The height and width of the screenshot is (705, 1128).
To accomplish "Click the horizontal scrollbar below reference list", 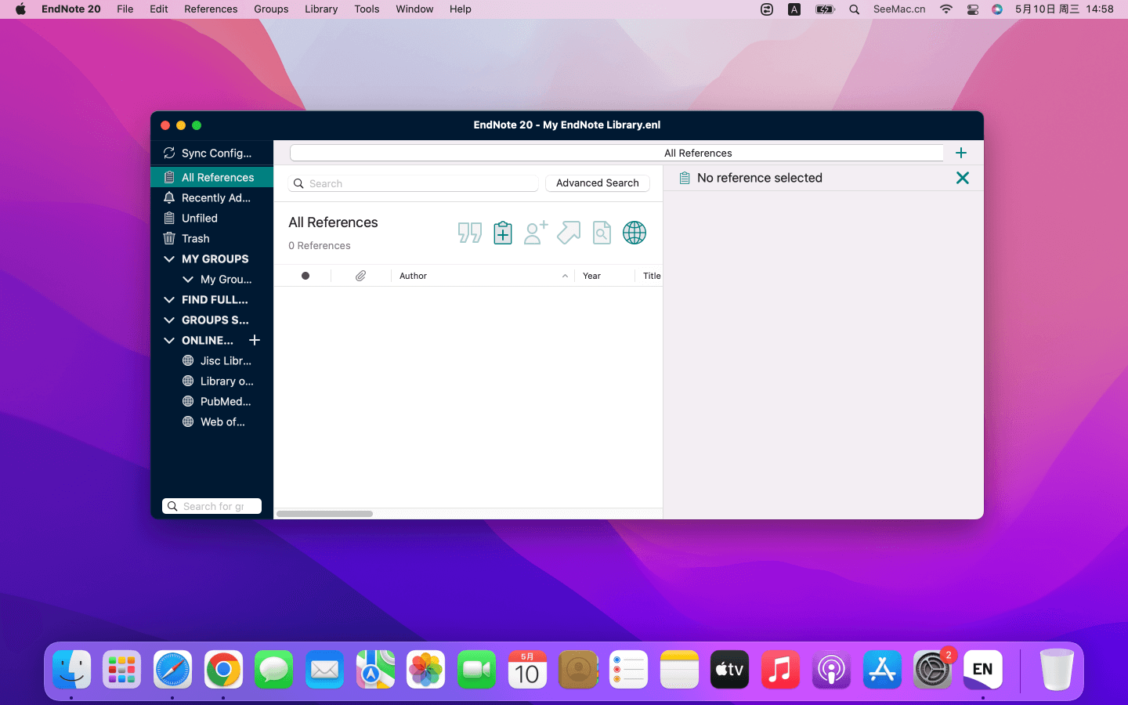I will click(x=325, y=514).
